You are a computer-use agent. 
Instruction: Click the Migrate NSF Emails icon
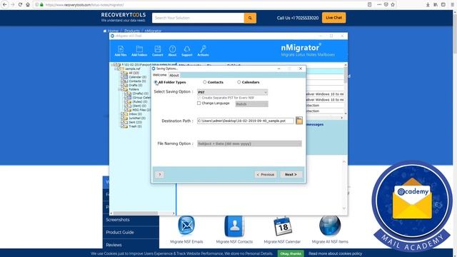coord(186,226)
